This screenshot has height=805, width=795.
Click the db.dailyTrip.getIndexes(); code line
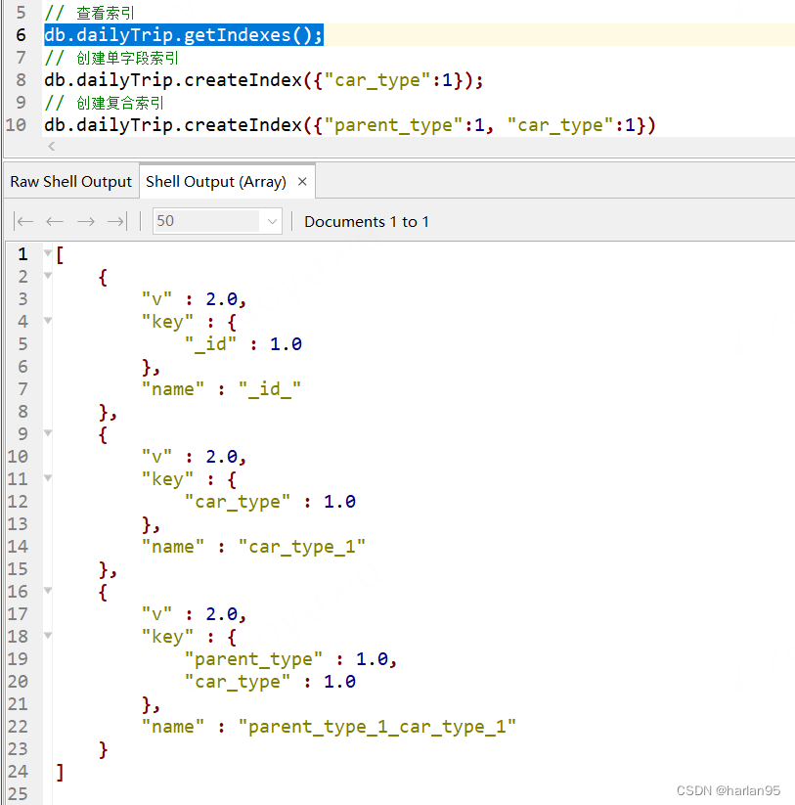184,35
